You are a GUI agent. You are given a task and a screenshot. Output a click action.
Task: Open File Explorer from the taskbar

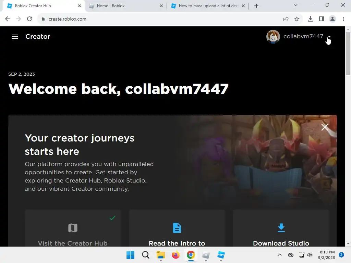160,255
